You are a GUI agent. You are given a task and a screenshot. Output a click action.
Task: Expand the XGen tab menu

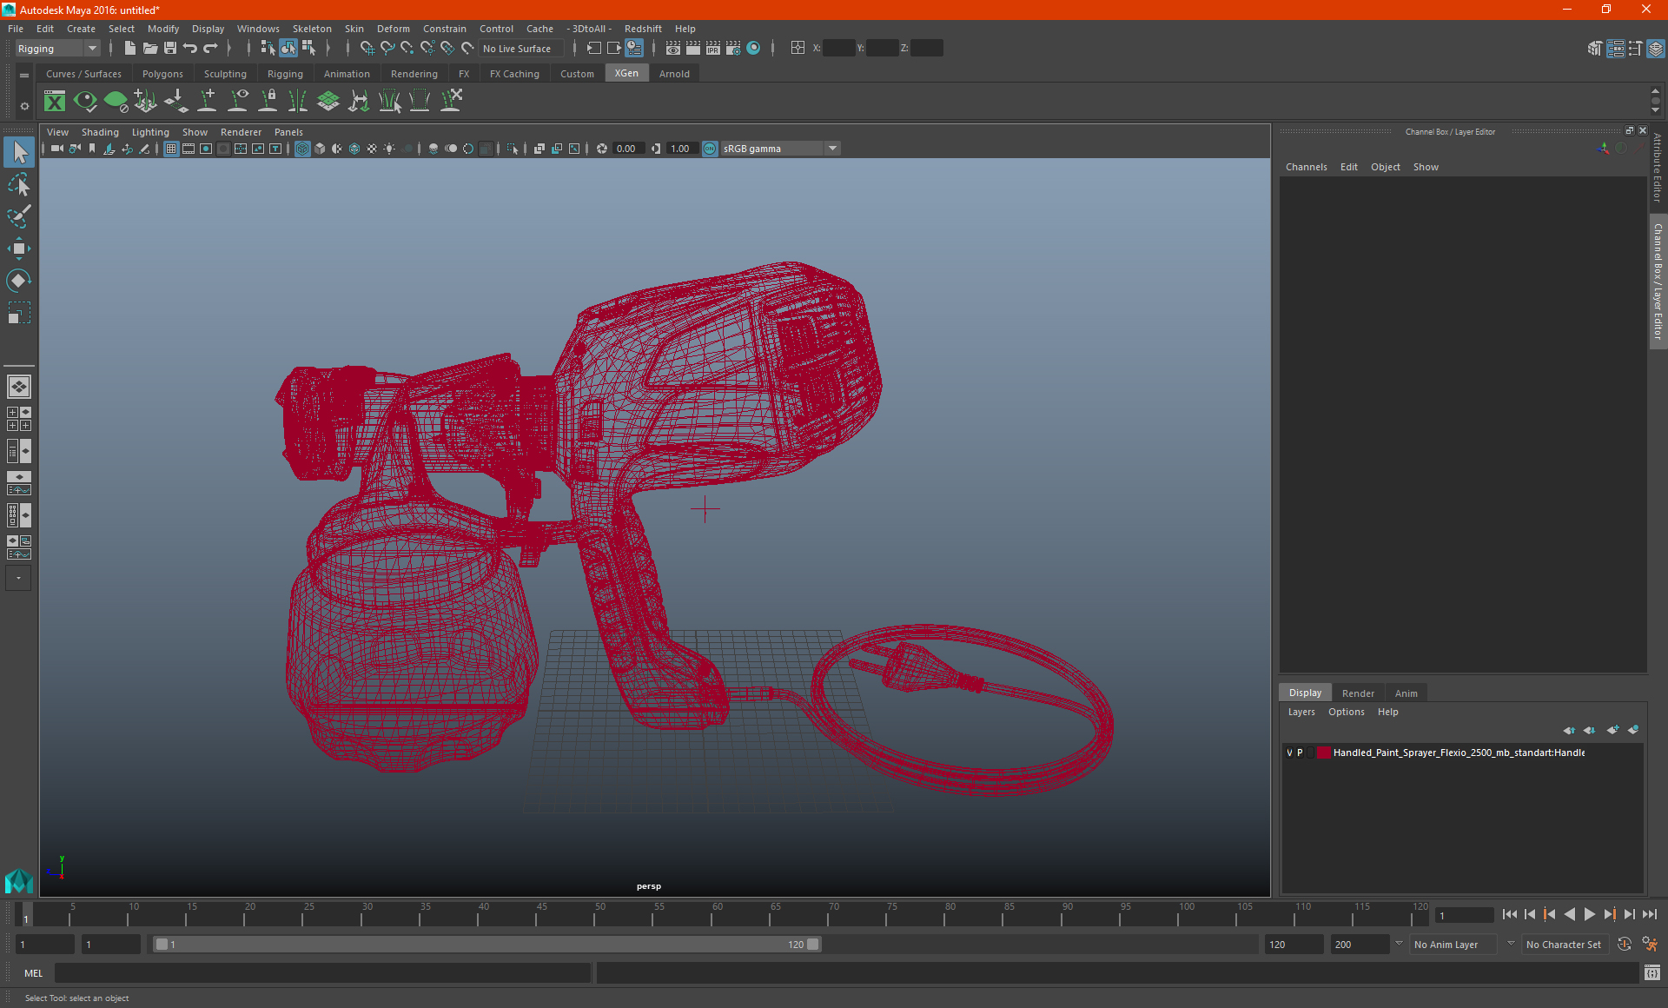(625, 74)
